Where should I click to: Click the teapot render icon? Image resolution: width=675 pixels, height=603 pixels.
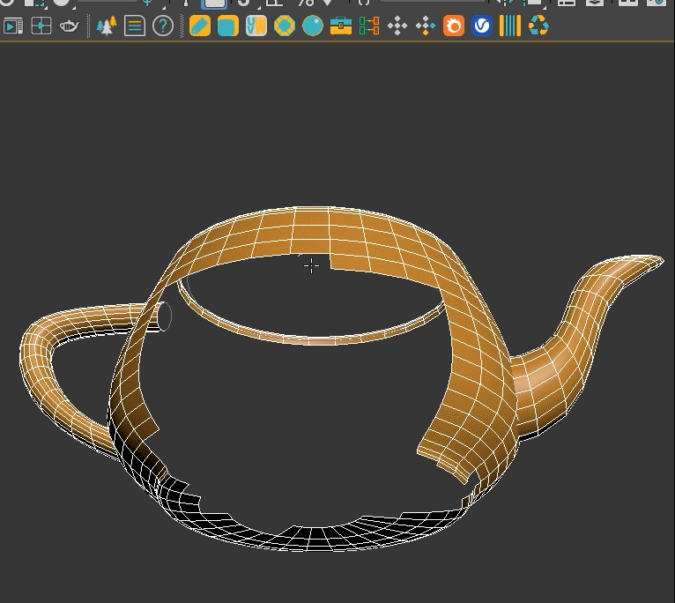pyautogui.click(x=70, y=26)
